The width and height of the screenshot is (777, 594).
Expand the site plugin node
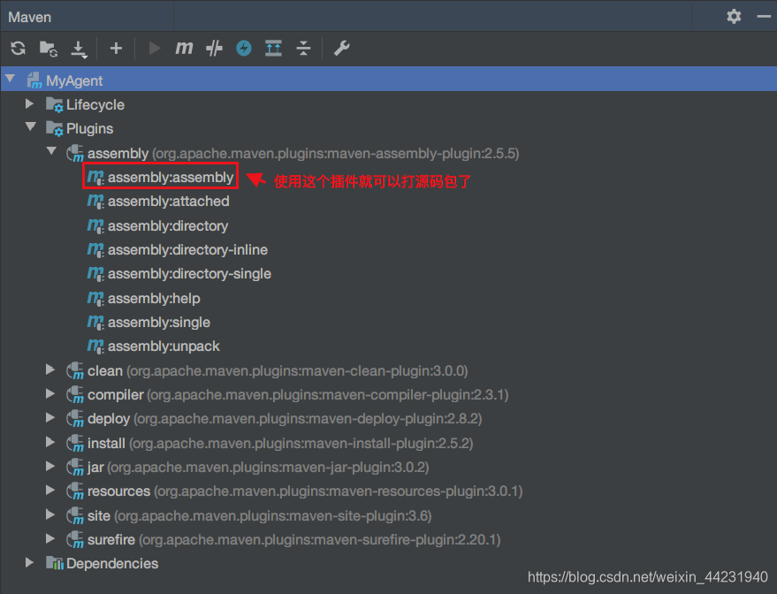point(50,514)
